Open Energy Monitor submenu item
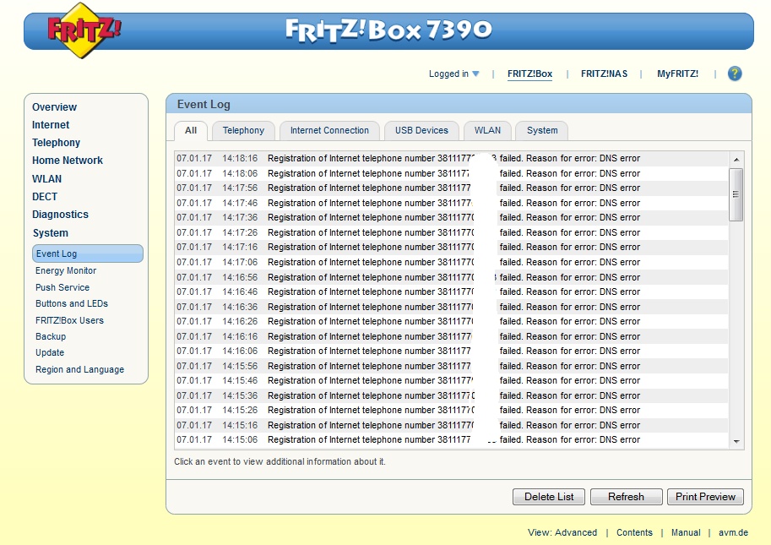 click(66, 270)
